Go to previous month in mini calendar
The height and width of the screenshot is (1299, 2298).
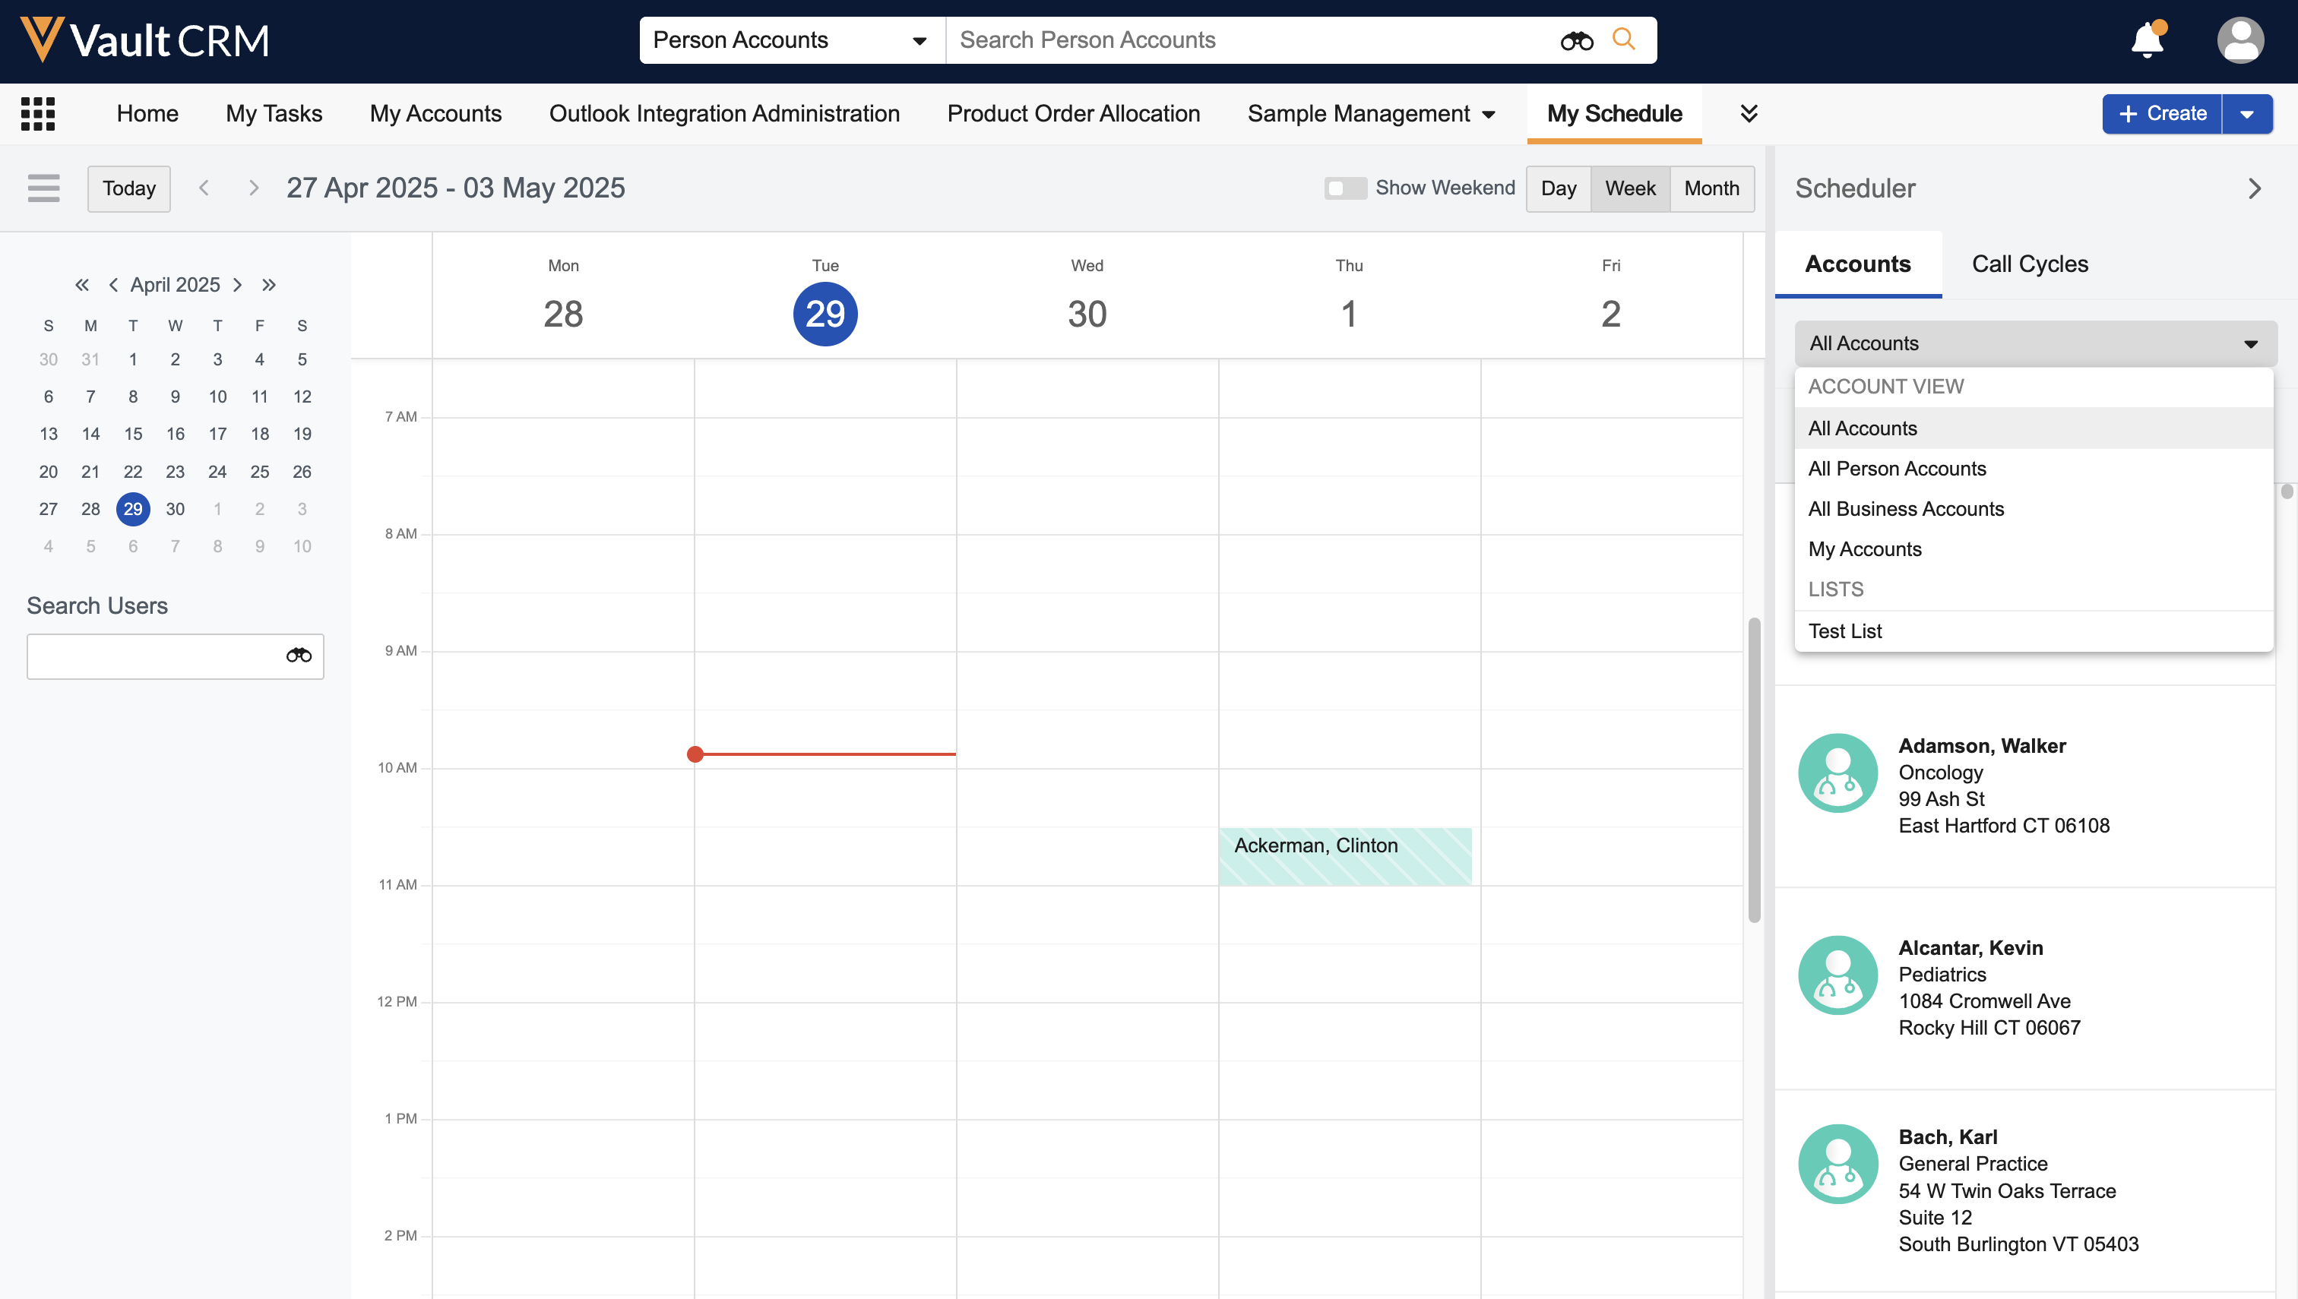pos(113,285)
